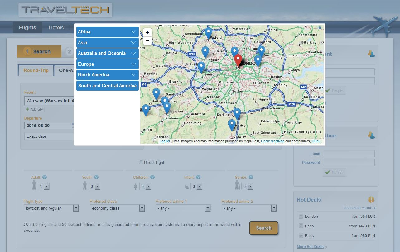400x252 pixels.
Task: Select the Round-Trip tab
Action: pos(36,70)
